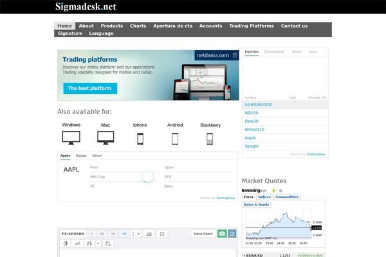Click the chart properties icon on second toolbar row
This screenshot has height=257, width=386.
tap(108, 244)
